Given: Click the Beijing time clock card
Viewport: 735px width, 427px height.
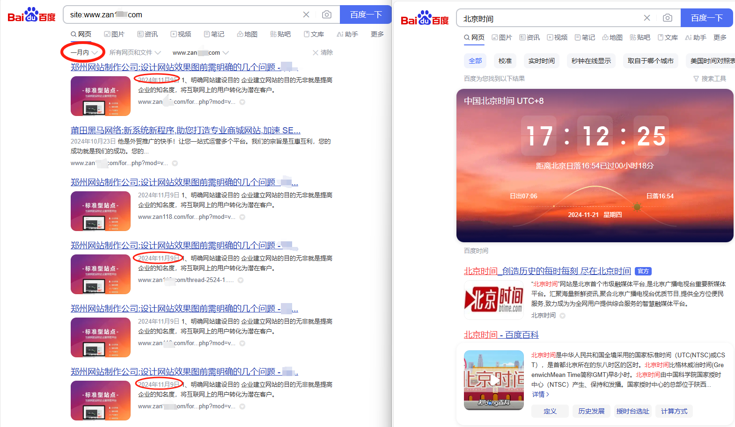Looking at the screenshot, I should [595, 166].
